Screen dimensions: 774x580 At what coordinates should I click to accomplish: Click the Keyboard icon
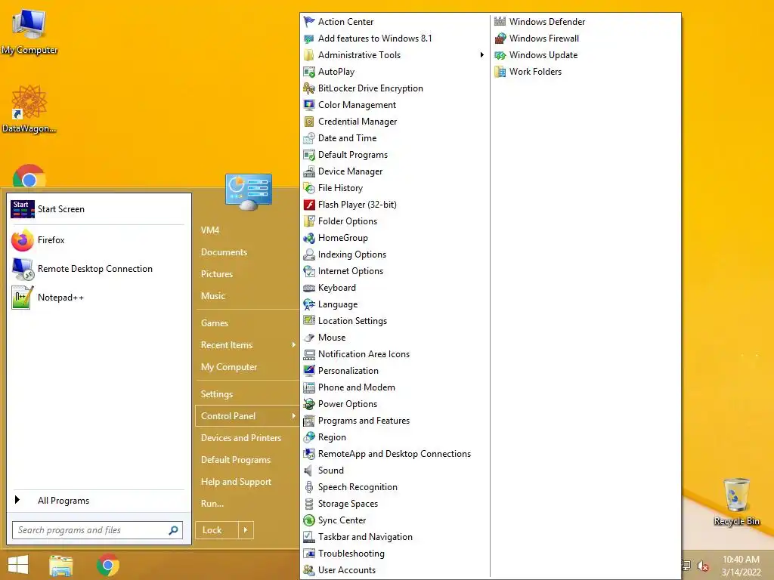(309, 288)
